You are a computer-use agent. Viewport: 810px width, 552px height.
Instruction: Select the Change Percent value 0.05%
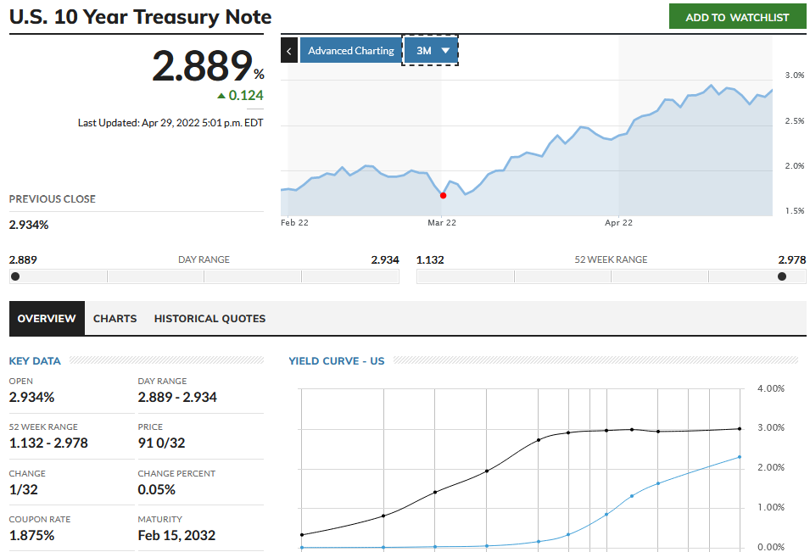[x=157, y=489]
